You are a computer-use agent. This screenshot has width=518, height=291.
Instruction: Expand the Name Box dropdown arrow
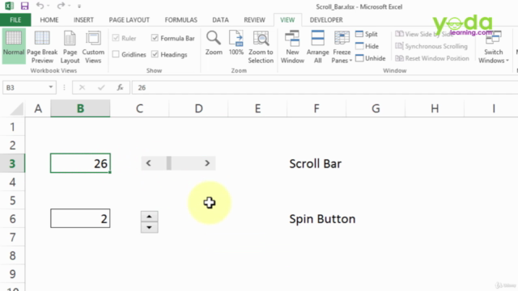tap(51, 87)
